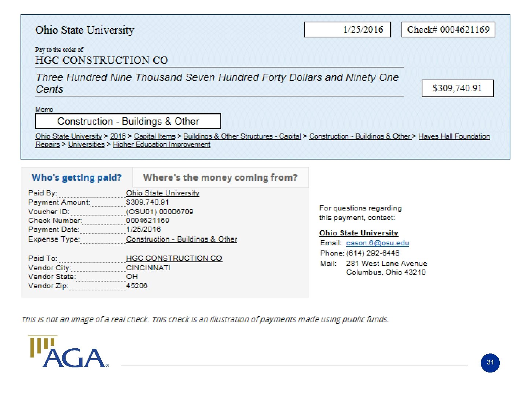Screen dimensions: 528x396
Task: Click Construction - Buildings & Other breadcrumb link
Action: (x=360, y=136)
